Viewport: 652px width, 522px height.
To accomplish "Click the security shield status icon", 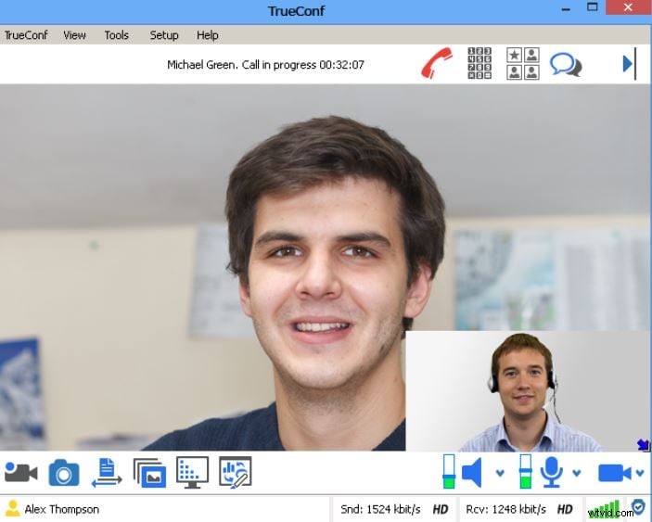I will (x=638, y=508).
